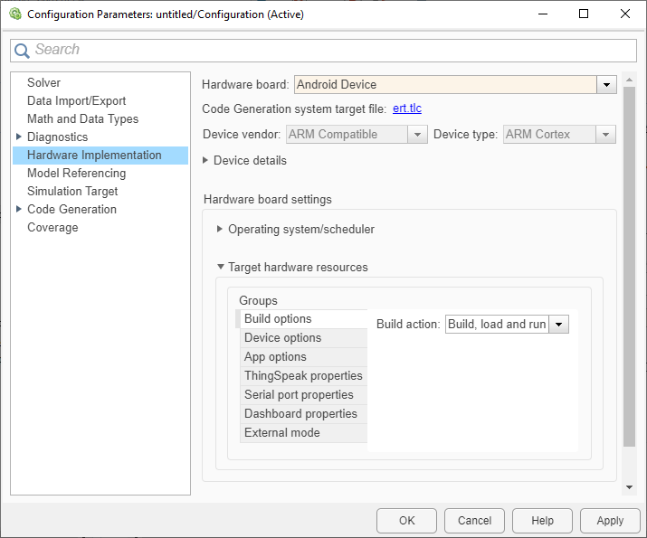Open the ert.tlc link
This screenshot has width=647, height=538.
point(407,109)
